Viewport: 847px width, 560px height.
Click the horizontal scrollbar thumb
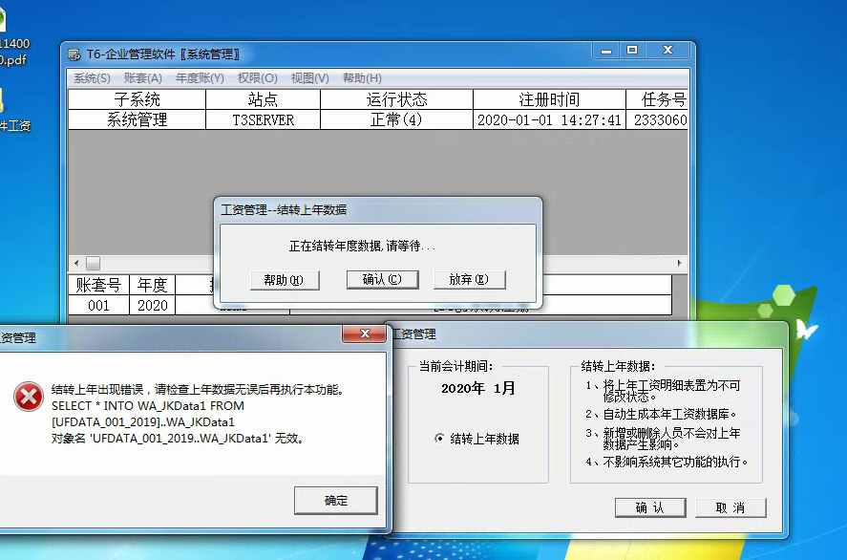(93, 263)
